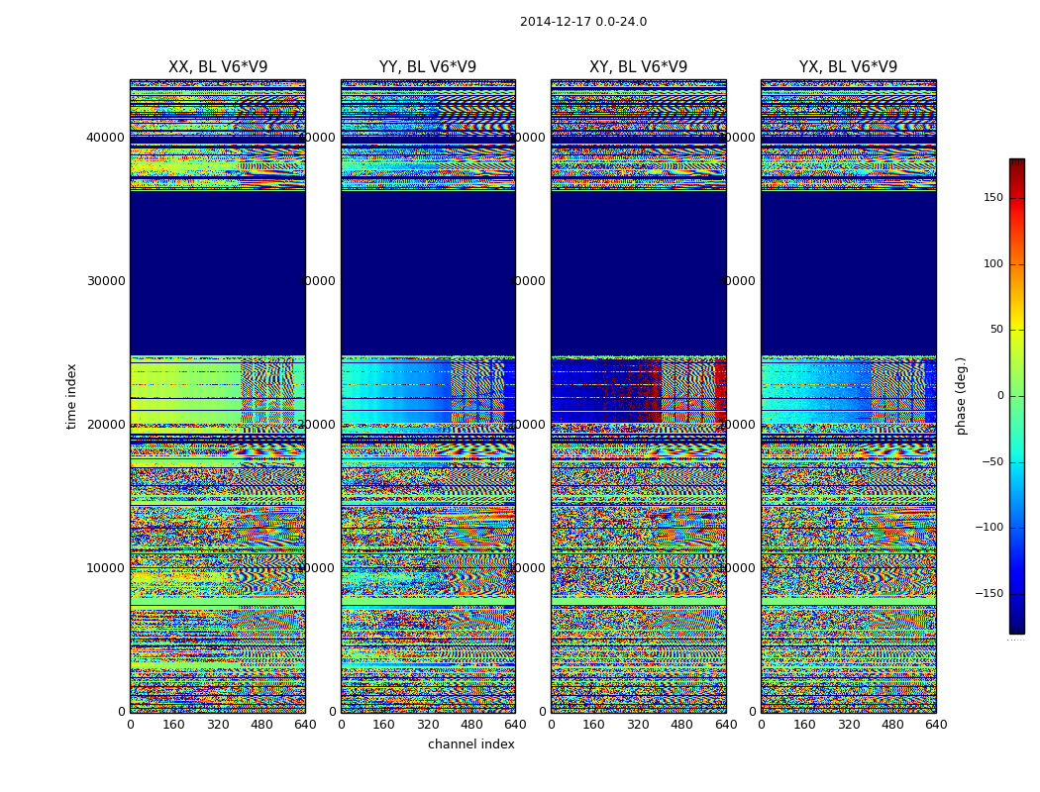Click the -100 tick label on the colorbar
The height and width of the screenshot is (792, 1040).
click(x=988, y=528)
